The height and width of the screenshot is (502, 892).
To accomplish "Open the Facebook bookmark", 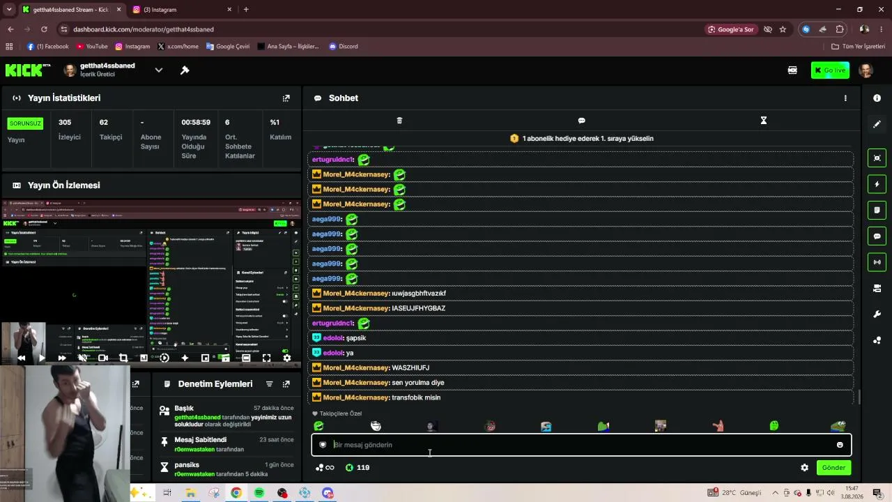I will 48,47.
